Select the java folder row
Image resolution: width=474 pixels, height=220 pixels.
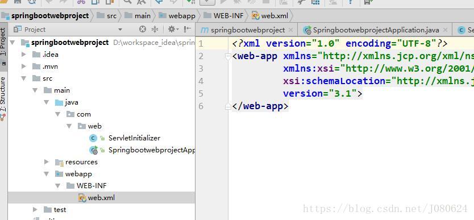[101, 102]
